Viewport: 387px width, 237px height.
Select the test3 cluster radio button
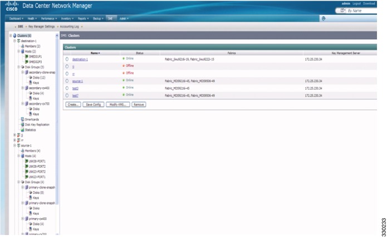click(67, 88)
